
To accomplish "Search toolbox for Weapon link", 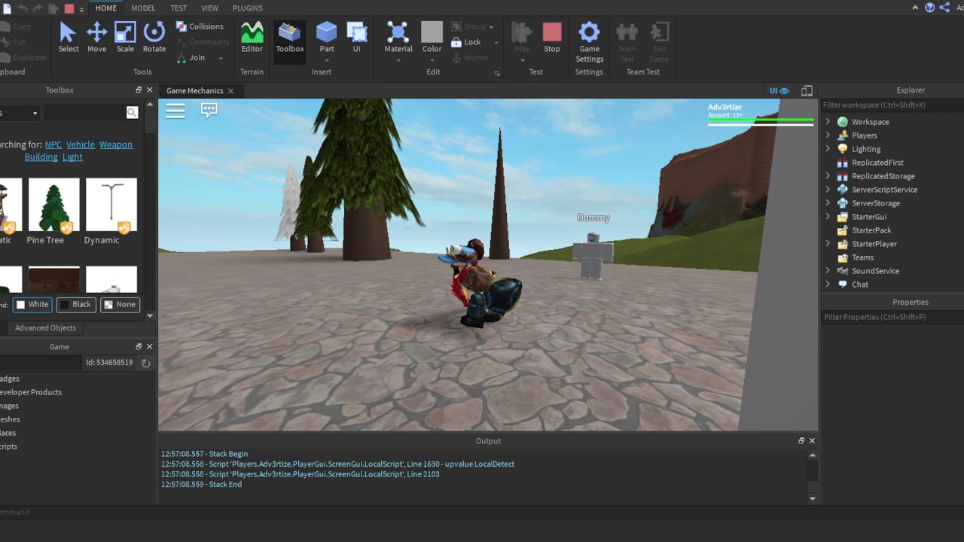I will point(116,145).
